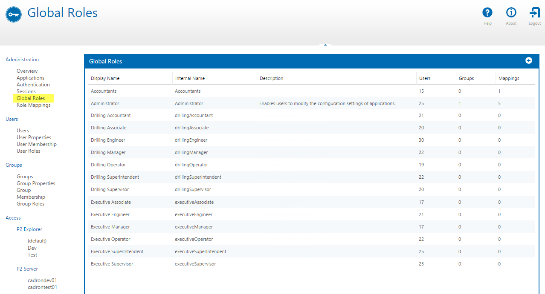This screenshot has height=294, width=545.
Task: Open the About info icon
Action: pyautogui.click(x=511, y=13)
